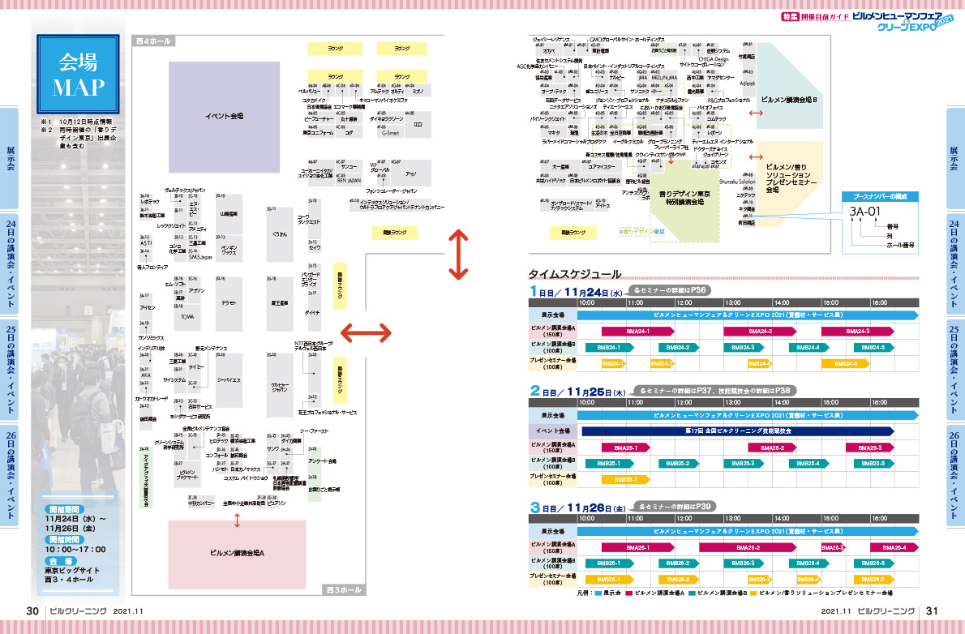This screenshot has height=634, width=965.
Task: Select the BMA24-3 session block
Action: (857, 331)
